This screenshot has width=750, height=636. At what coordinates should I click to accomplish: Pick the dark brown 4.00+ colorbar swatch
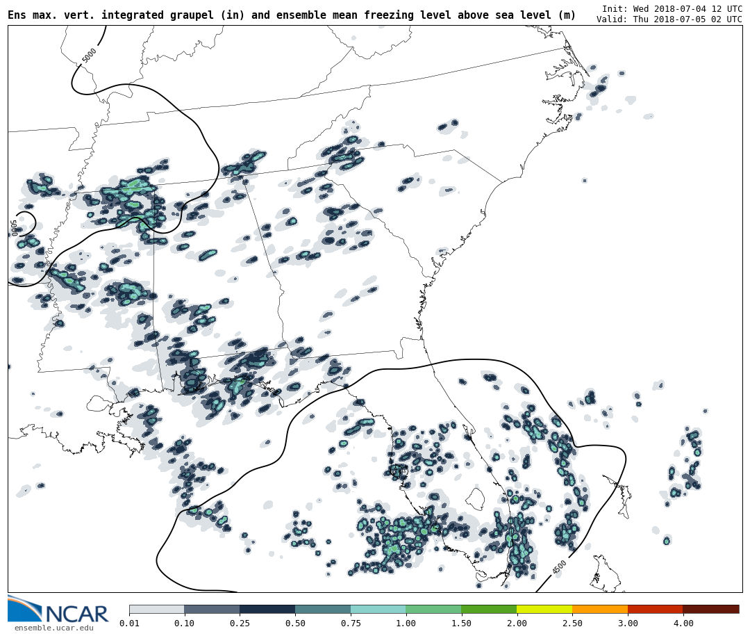710,609
